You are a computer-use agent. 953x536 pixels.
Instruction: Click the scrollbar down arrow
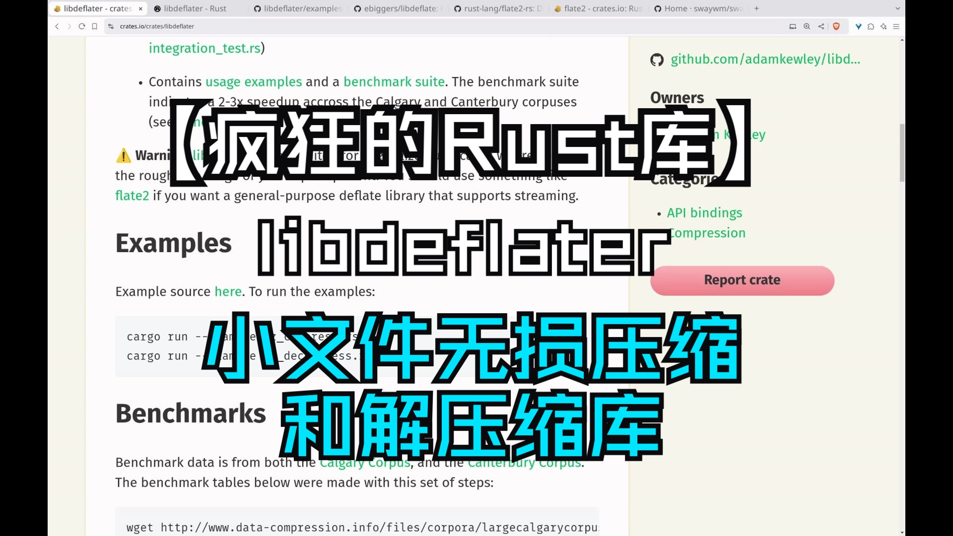902,532
